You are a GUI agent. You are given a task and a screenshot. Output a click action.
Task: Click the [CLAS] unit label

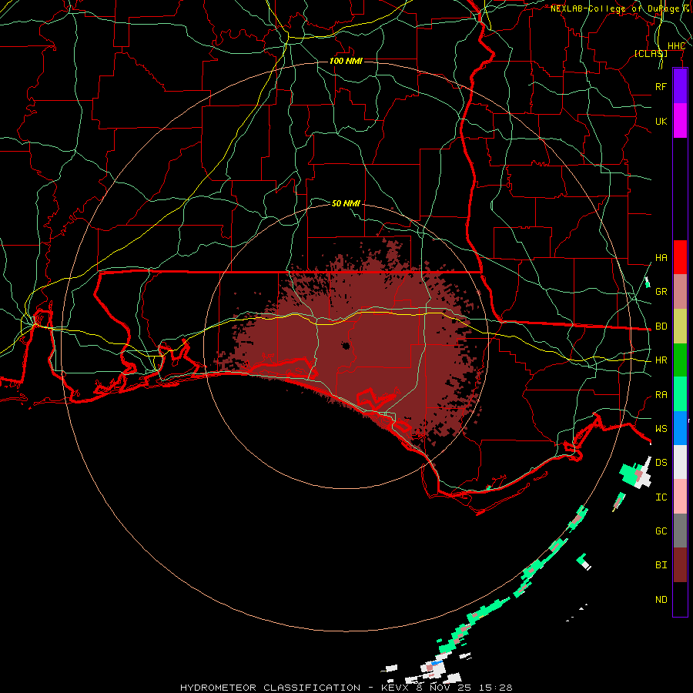point(651,53)
